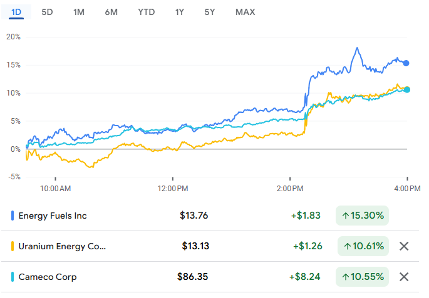Click the Uranium Energy yellow color marker
This screenshot has width=429, height=298.
(13, 246)
